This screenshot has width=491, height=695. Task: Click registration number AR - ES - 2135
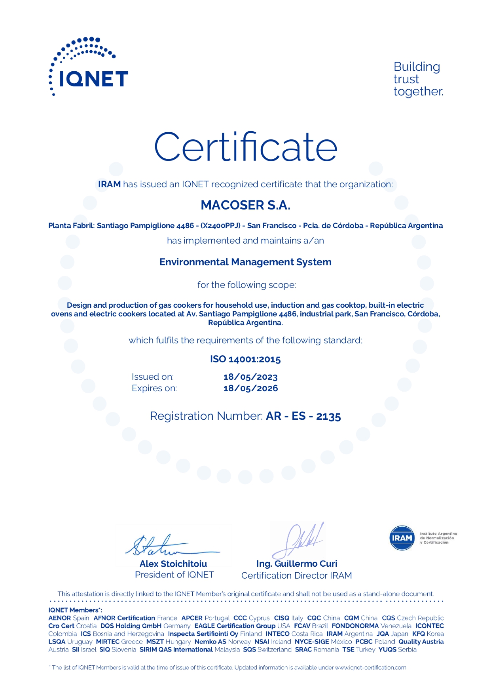303,416
